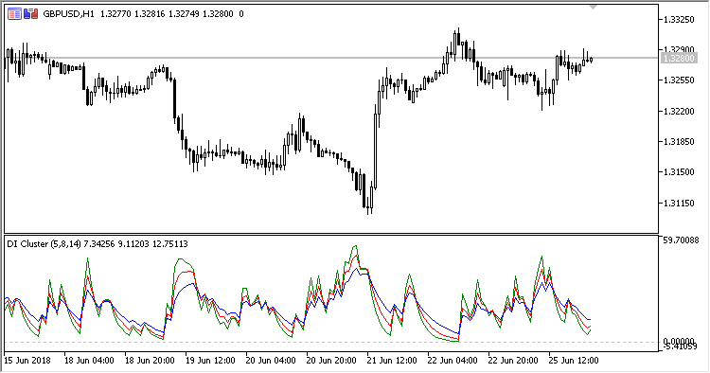This screenshot has height=373, width=710.
Task: Click time axis label 15 Jun 2018
Action: click(x=27, y=361)
